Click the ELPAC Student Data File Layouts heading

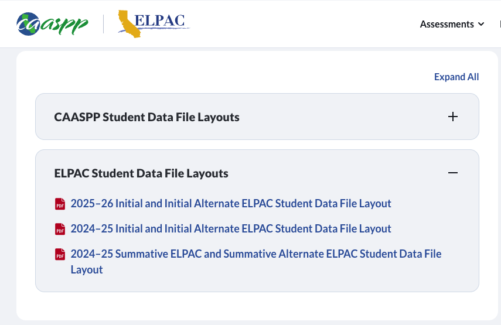[x=141, y=173]
